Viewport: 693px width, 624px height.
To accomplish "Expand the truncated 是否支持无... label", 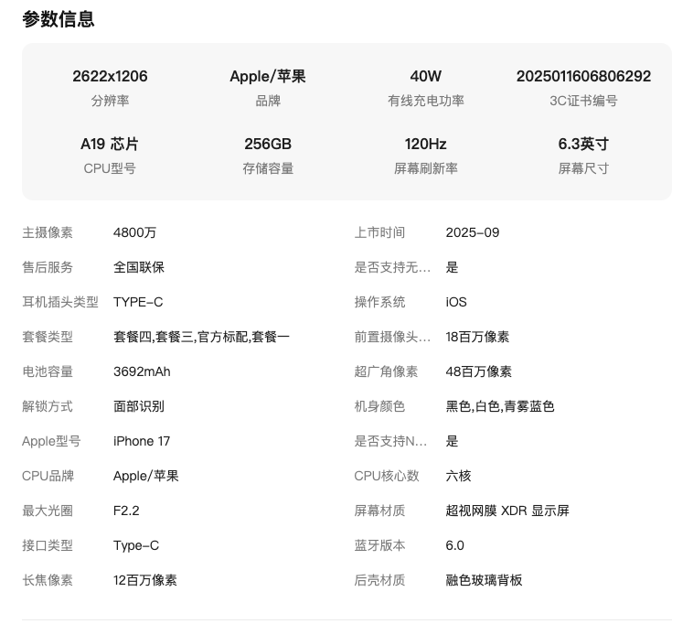I will click(x=392, y=267).
